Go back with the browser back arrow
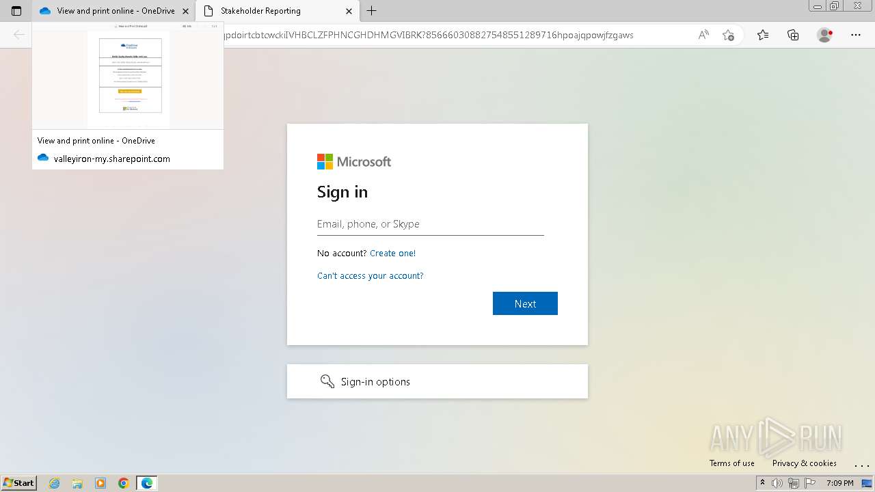875x492 pixels. 19,35
